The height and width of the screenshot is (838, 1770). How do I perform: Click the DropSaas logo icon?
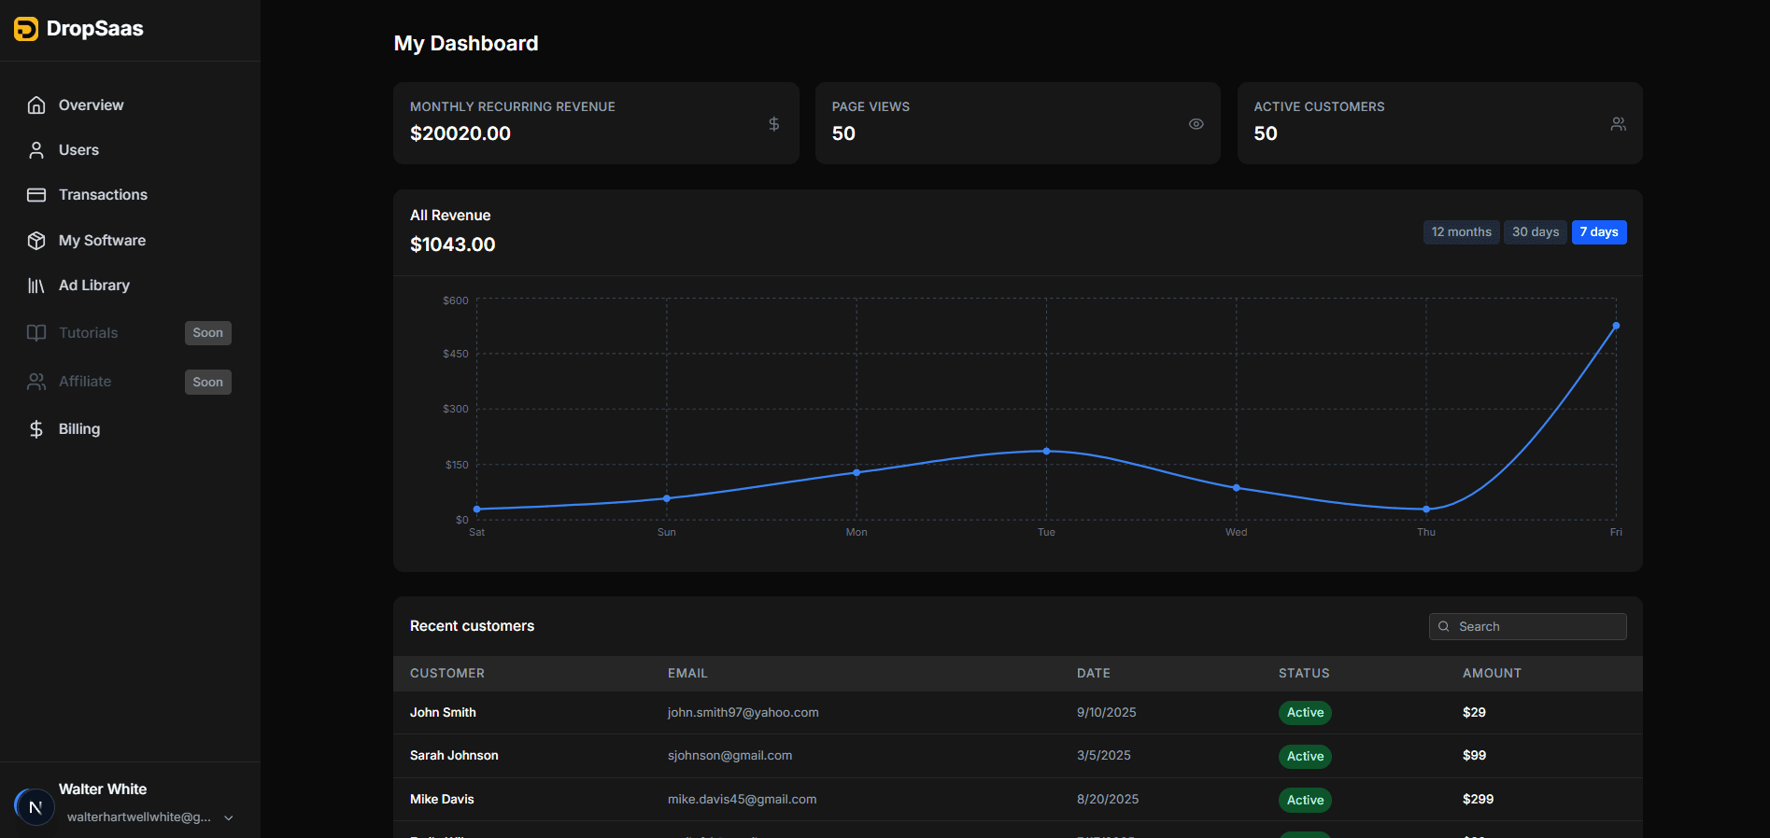26,29
